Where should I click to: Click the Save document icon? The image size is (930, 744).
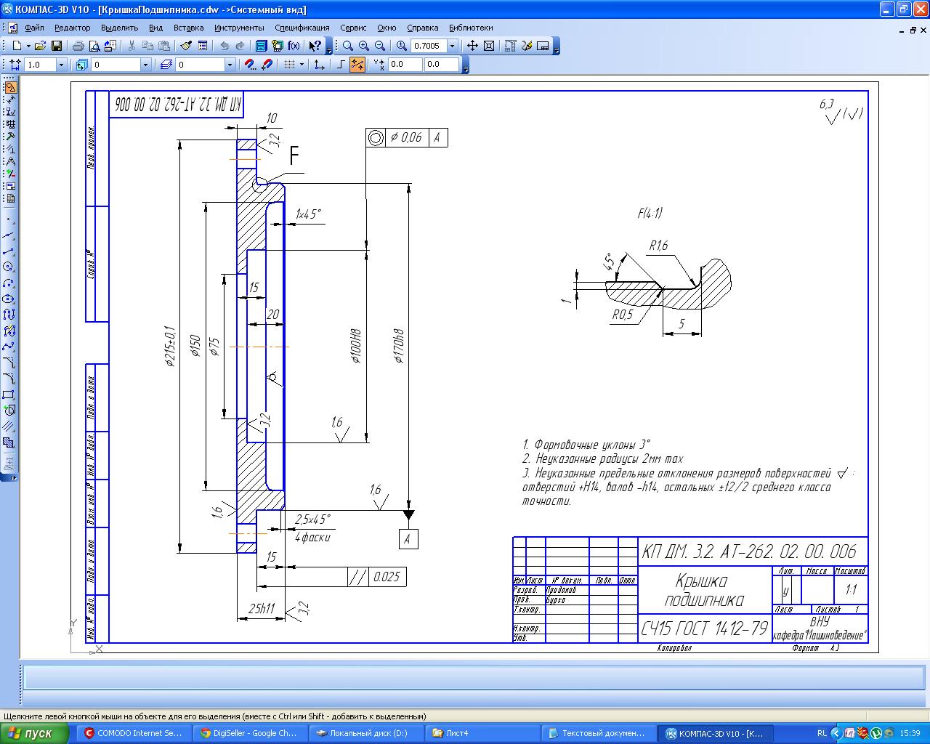pyautogui.click(x=56, y=46)
